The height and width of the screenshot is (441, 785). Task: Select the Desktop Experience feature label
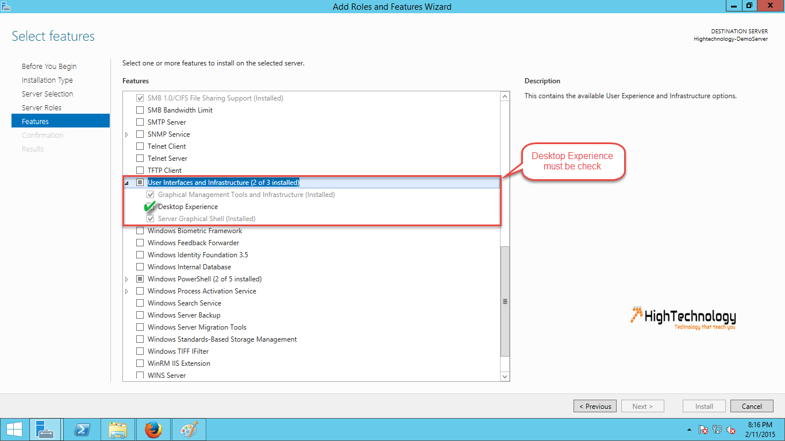coord(188,207)
